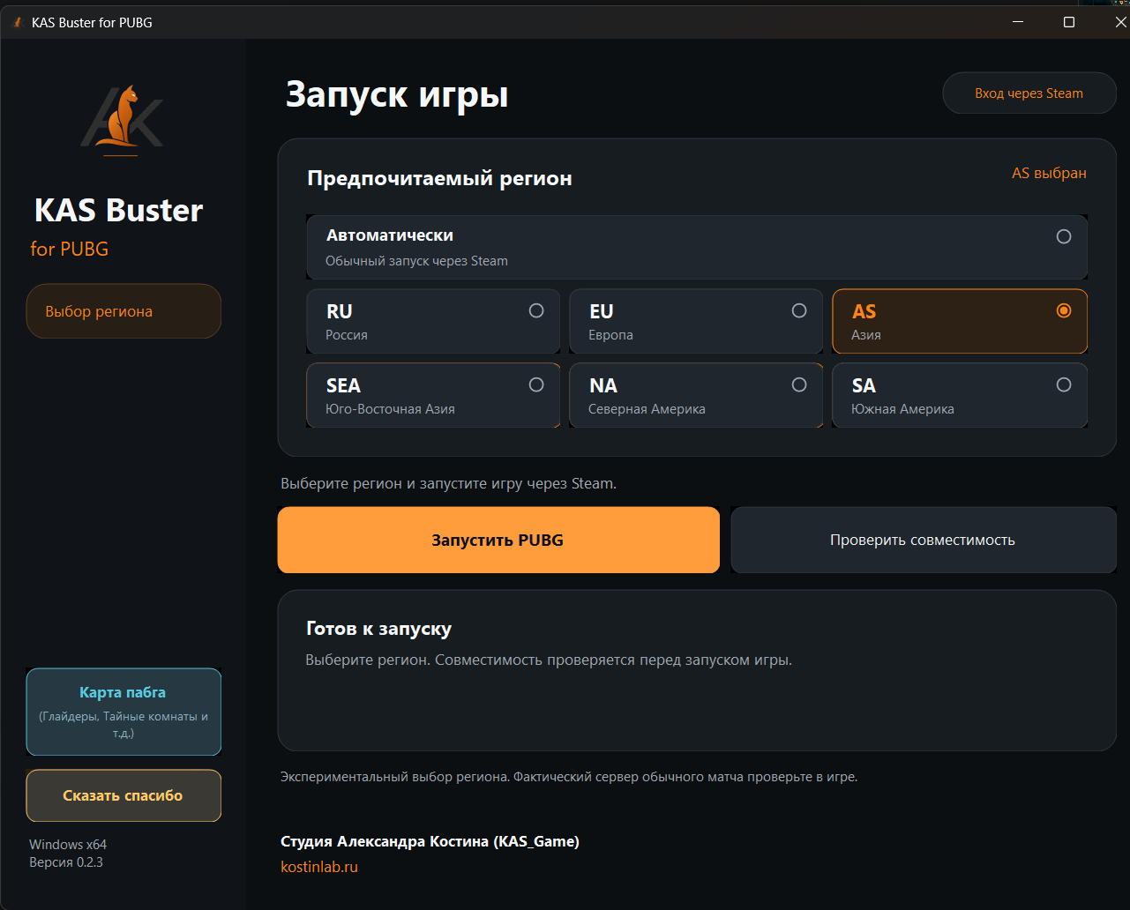Click the Сказать спасибо button
Image resolution: width=1130 pixels, height=910 pixels.
tap(123, 795)
